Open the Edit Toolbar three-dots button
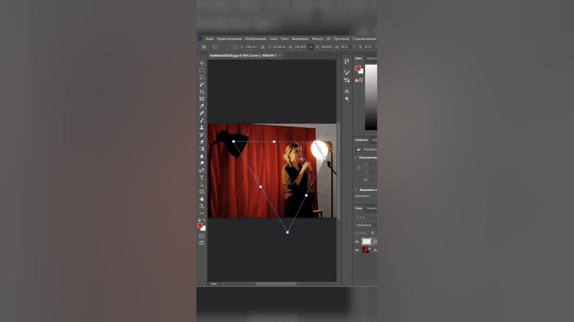 [x=202, y=213]
